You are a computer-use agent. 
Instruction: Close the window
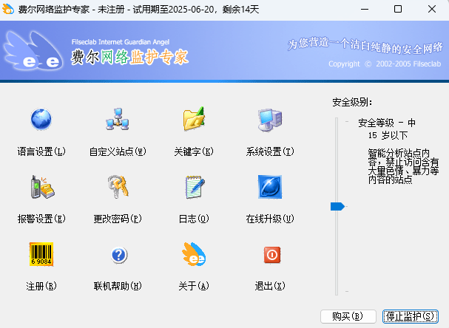(x=432, y=9)
